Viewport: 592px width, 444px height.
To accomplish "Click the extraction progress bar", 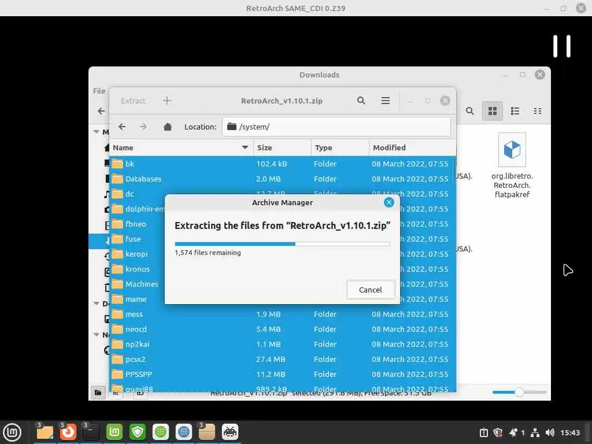I will [x=282, y=244].
